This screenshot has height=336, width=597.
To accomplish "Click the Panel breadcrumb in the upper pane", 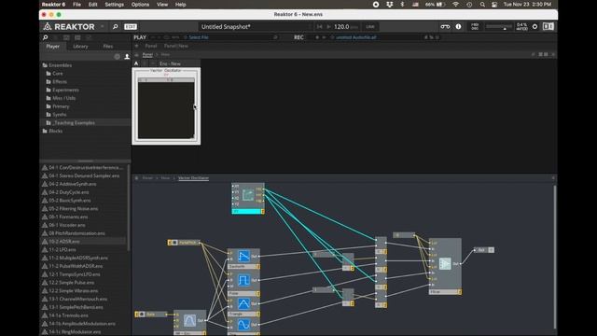I will (147, 54).
